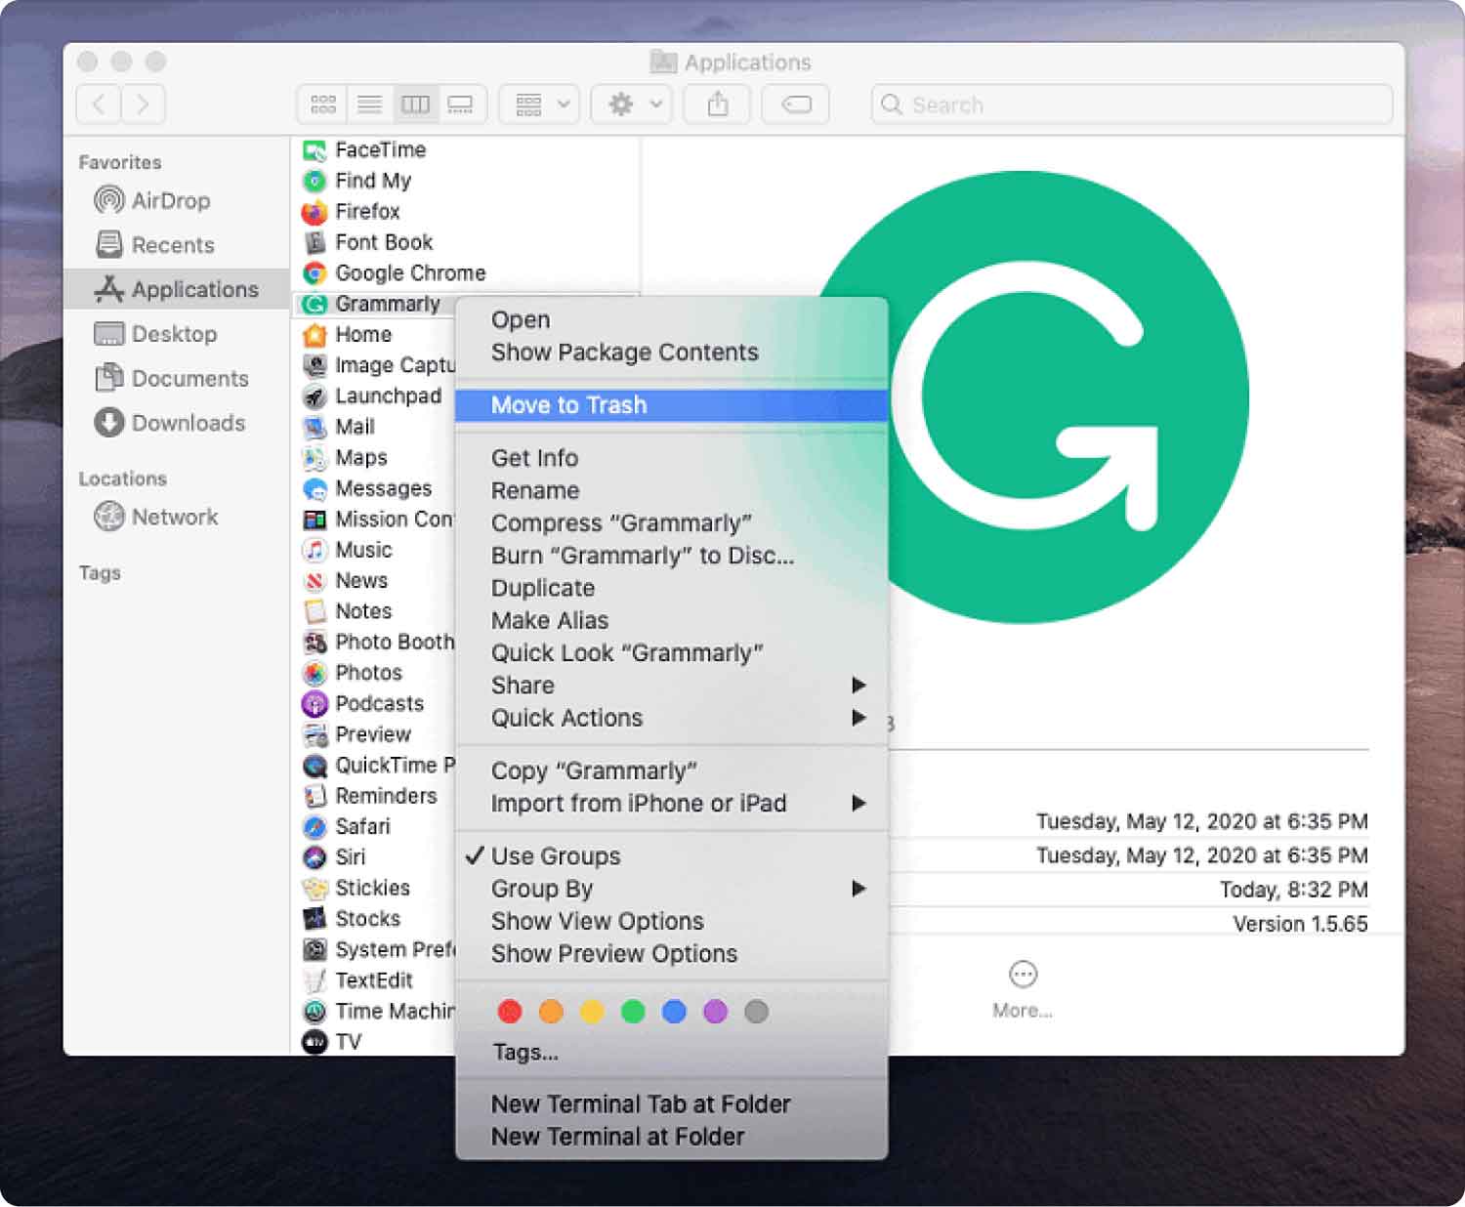Click the large Grammarly preview image

pos(1023,397)
